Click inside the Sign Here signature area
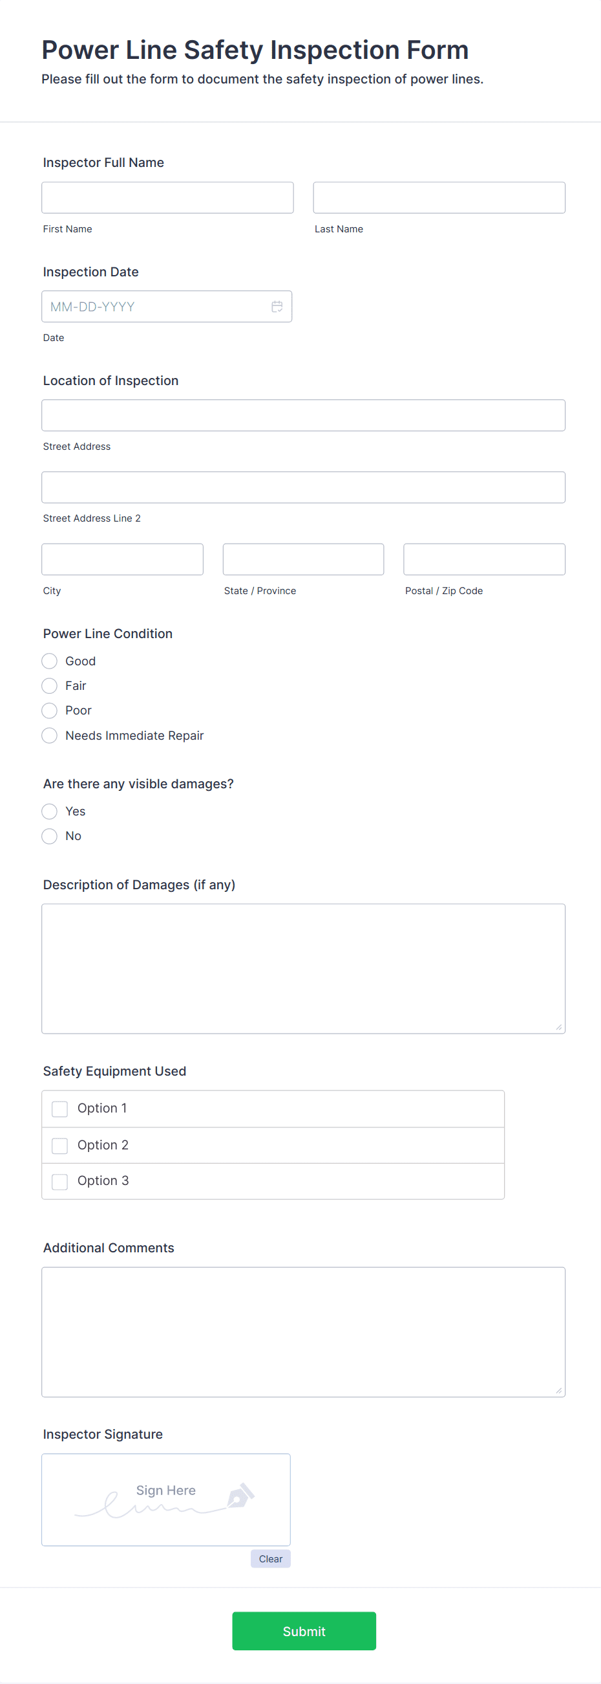This screenshot has height=1684, width=601. click(x=165, y=1500)
